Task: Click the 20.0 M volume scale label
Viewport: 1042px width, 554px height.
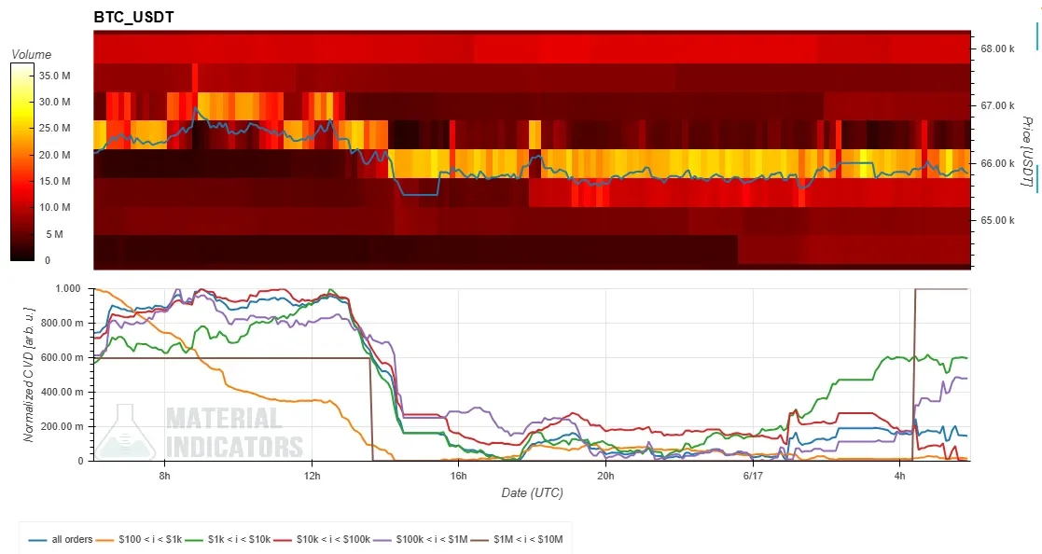Action: point(54,155)
